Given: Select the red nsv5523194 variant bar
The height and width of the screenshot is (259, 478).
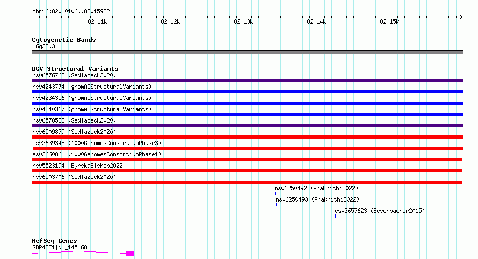Looking at the screenshot, I should click(247, 171).
